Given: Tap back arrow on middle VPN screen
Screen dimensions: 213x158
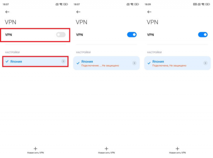Looking at the screenshot, I should tap(78, 12).
